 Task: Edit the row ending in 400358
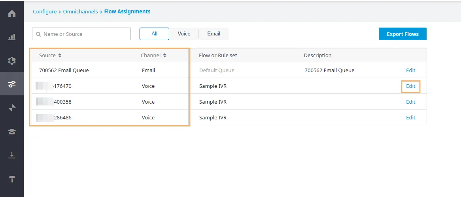point(411,102)
